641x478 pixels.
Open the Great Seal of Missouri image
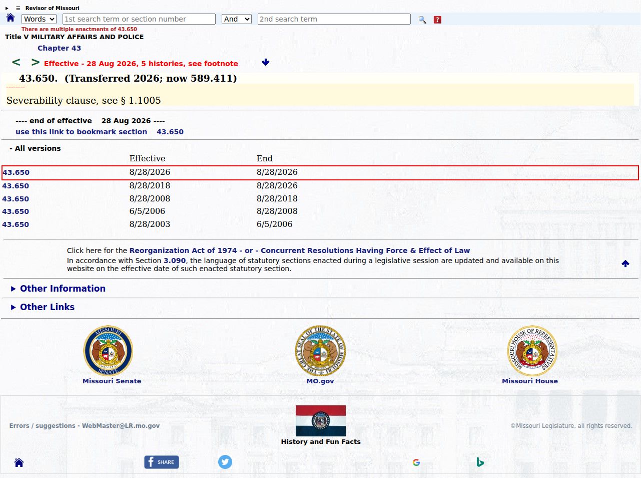(x=320, y=350)
